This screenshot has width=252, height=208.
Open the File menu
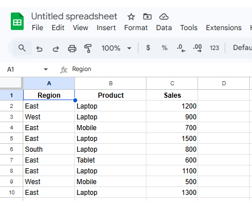(37, 28)
